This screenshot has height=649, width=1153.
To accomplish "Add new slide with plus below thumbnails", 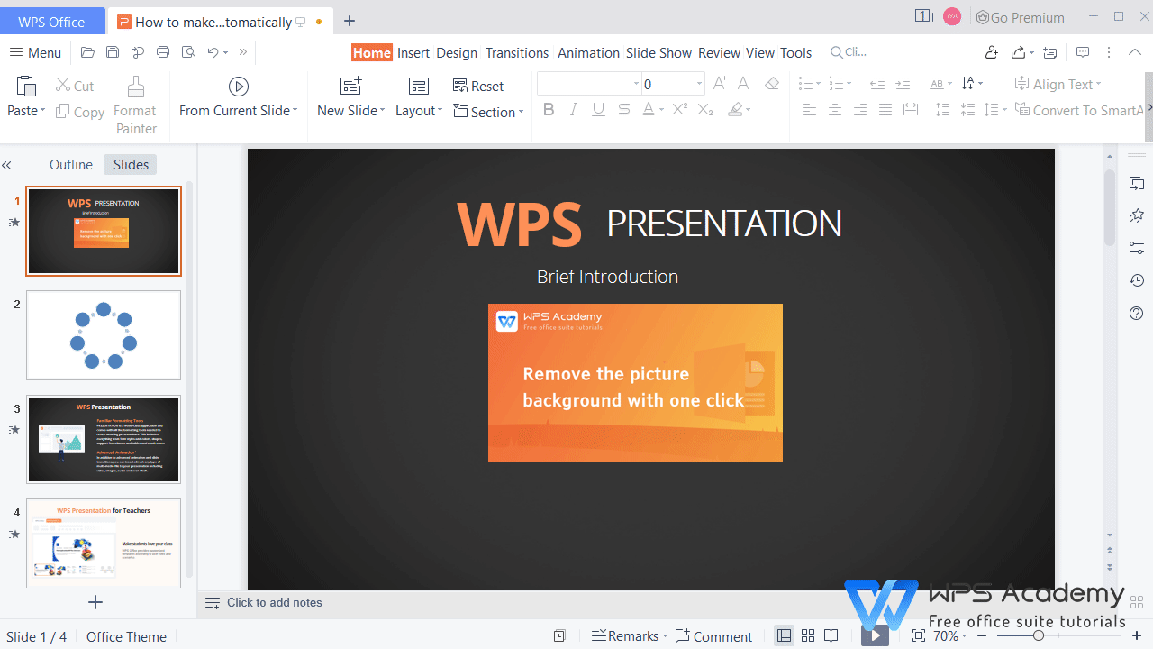I will [95, 602].
